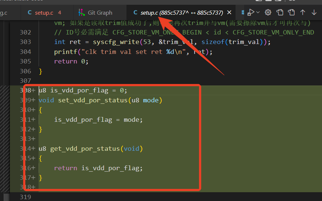322x201 pixels.
Task: Click line number 303 in the gutter
Action: pyautogui.click(x=25, y=42)
